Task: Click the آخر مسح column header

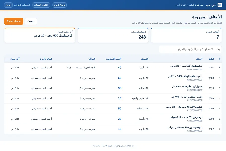Action: click(x=15, y=59)
